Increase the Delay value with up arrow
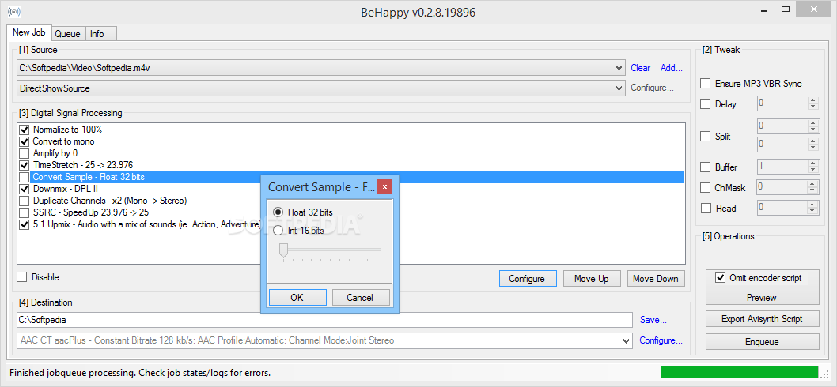 click(813, 100)
